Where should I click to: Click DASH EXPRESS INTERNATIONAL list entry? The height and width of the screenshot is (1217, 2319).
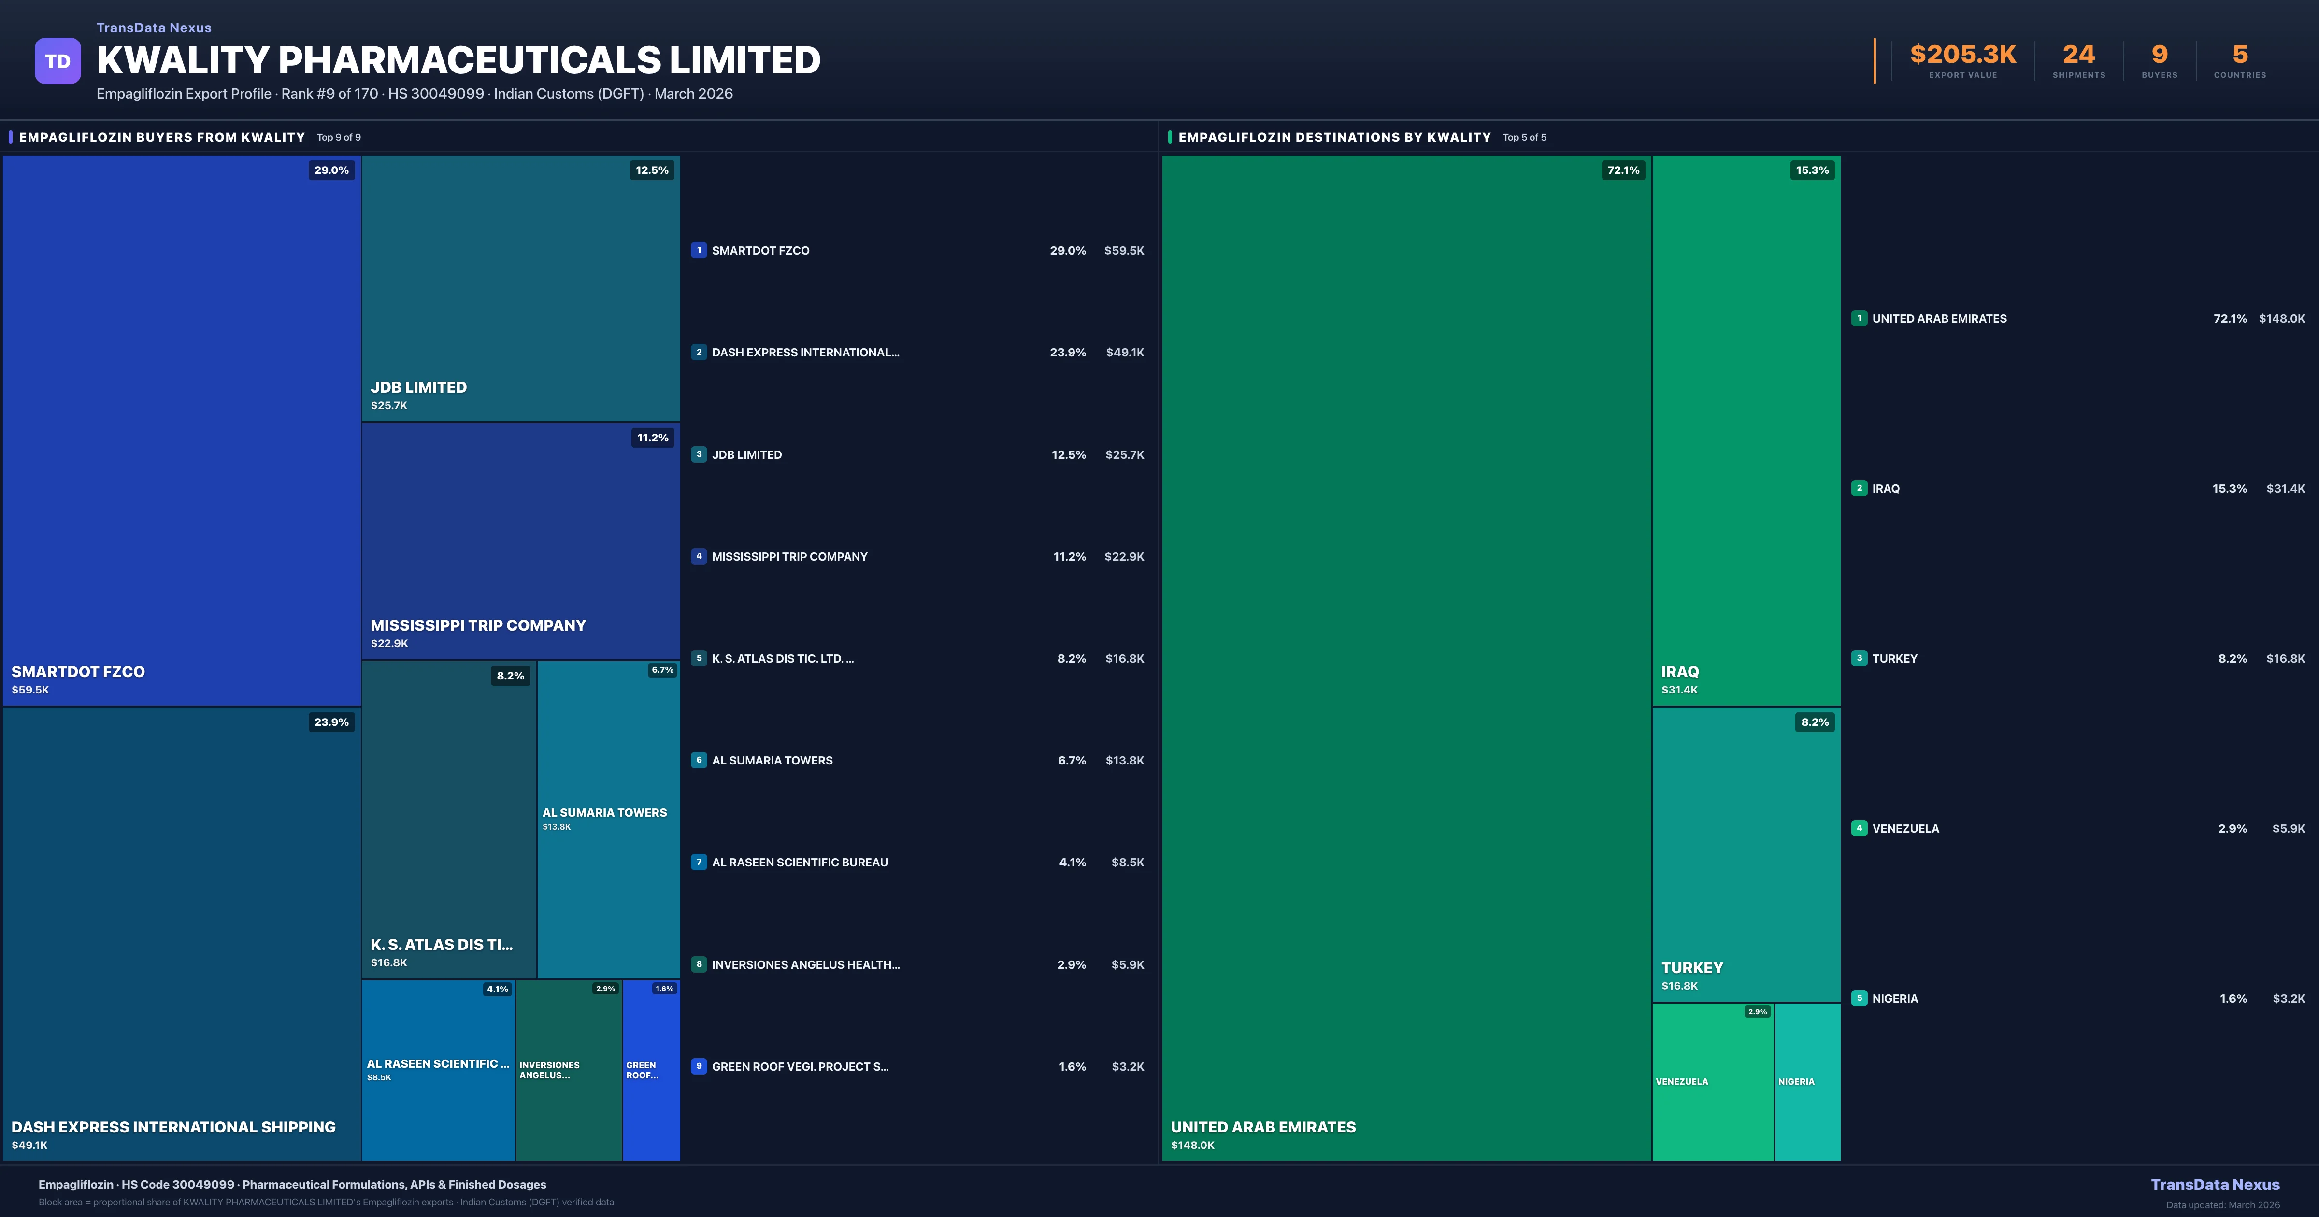pyautogui.click(x=805, y=353)
